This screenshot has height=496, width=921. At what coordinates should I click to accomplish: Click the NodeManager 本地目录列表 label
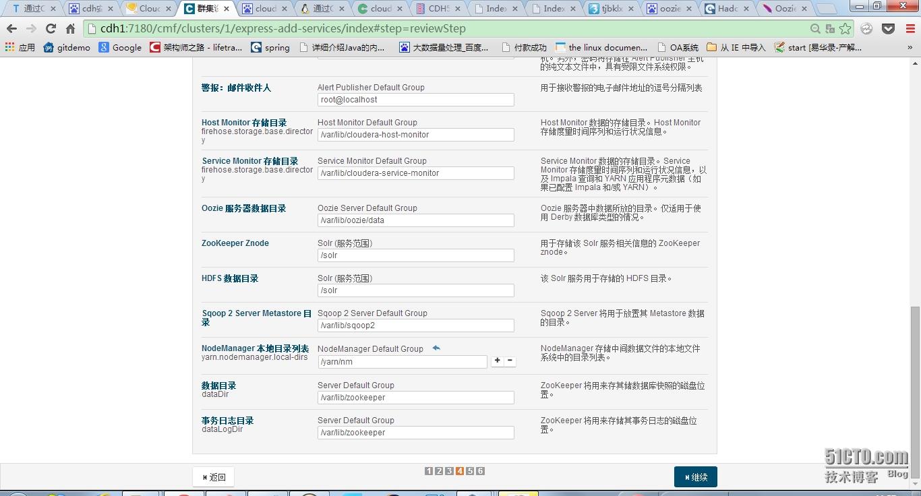click(256, 348)
